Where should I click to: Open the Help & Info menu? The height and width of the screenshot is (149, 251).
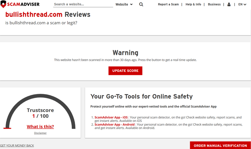point(193,4)
